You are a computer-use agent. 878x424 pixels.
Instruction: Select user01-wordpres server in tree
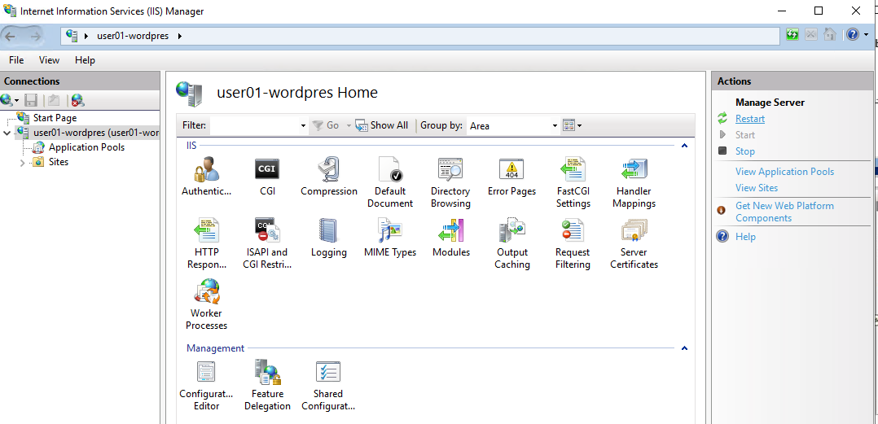[96, 133]
